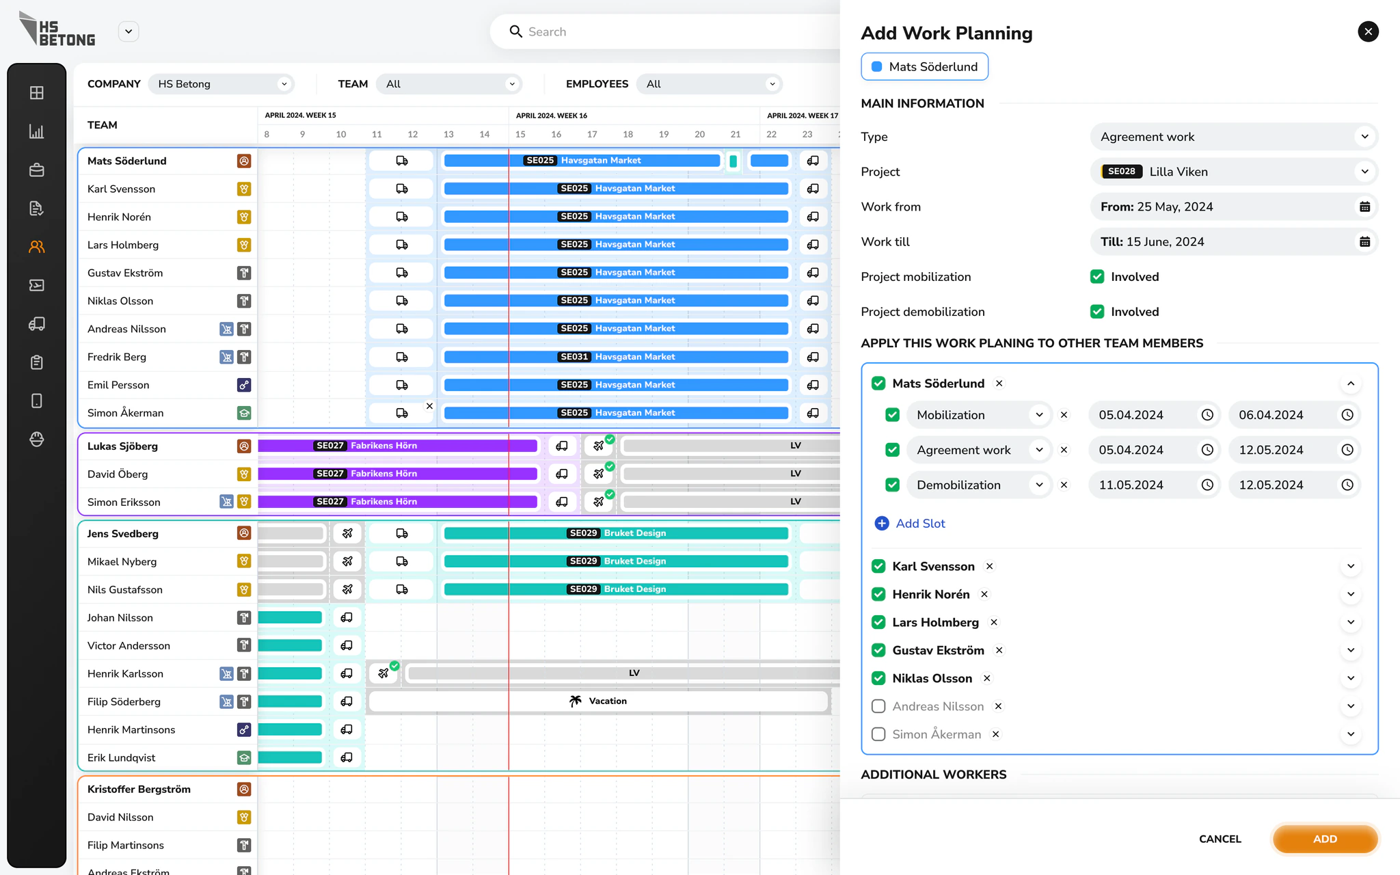Click the purple SE027 Fabrikens Hörn bar for Lukas Sjöberg

tap(398, 446)
